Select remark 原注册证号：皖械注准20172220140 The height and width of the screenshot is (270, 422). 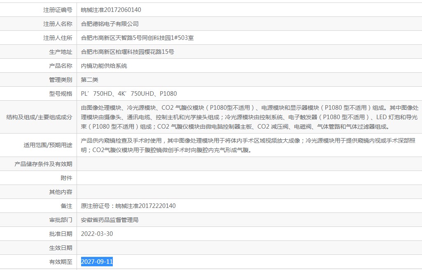tap(128, 206)
